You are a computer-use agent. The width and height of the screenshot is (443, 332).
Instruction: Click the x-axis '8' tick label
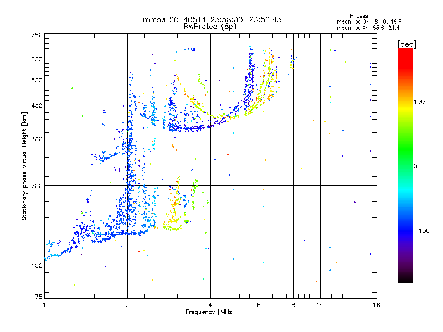pyautogui.click(x=293, y=305)
